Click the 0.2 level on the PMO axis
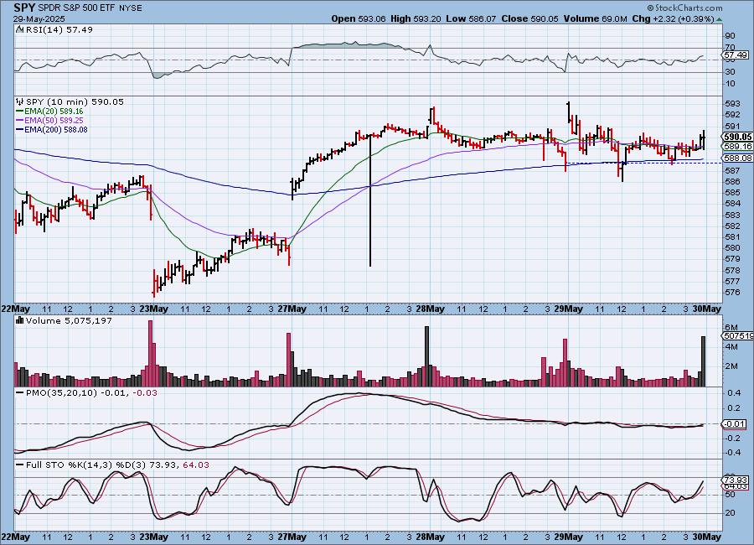The width and height of the screenshot is (754, 545). coord(733,408)
